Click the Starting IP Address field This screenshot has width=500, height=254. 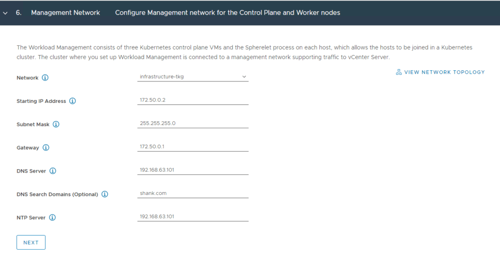pos(192,100)
